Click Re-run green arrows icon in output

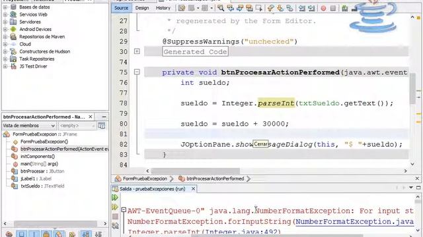coord(115,197)
